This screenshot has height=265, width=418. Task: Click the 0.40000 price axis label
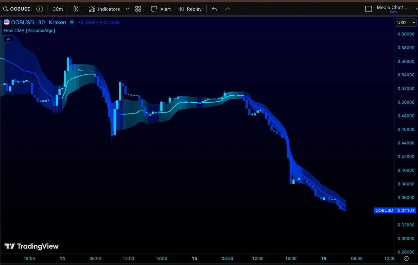[x=406, y=170]
